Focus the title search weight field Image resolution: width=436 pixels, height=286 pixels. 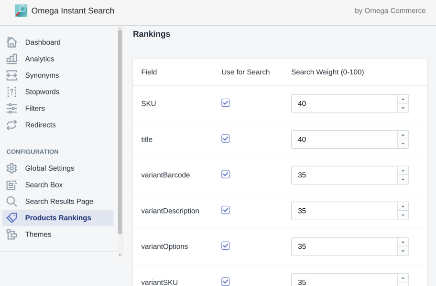[x=344, y=139]
